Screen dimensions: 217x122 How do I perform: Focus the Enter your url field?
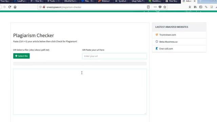(x=115, y=56)
